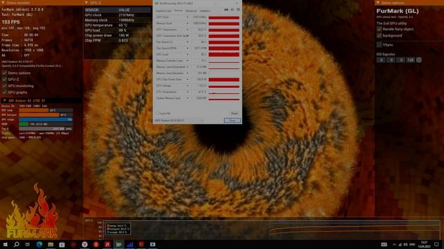Switch to FurMark red taskbar icon

point(142,244)
